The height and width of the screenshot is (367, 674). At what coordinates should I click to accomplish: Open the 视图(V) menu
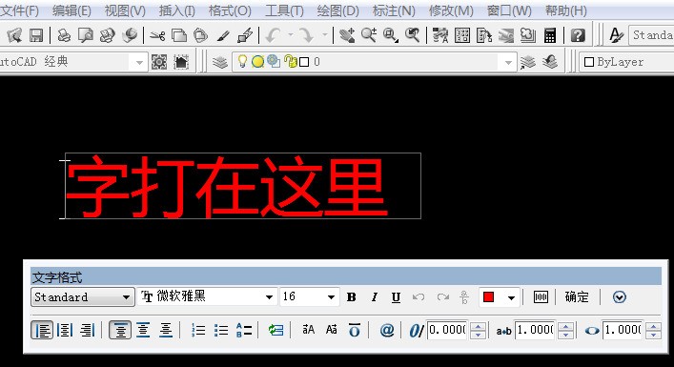coord(125,10)
